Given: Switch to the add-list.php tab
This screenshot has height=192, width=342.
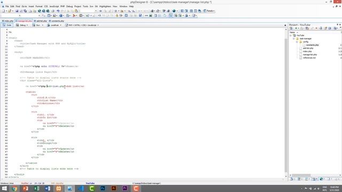Looking at the screenshot, I should pos(41,21).
